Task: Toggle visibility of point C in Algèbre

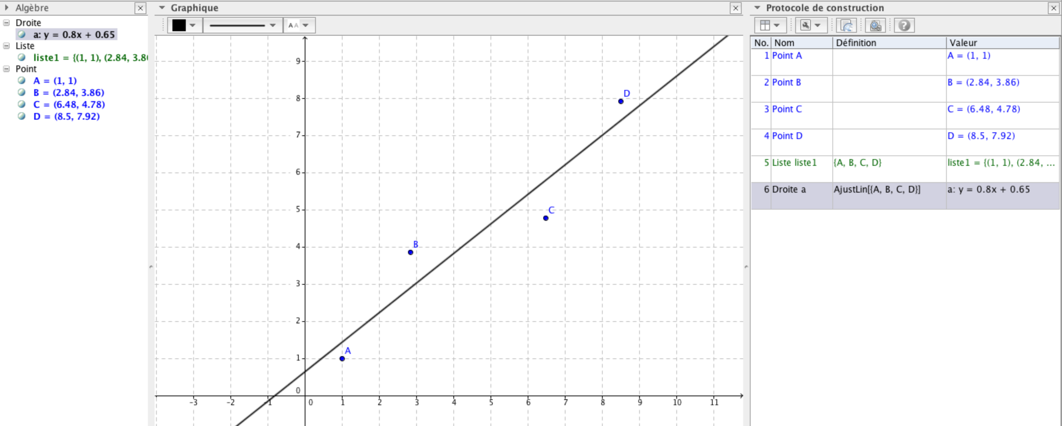Action: click(x=22, y=104)
